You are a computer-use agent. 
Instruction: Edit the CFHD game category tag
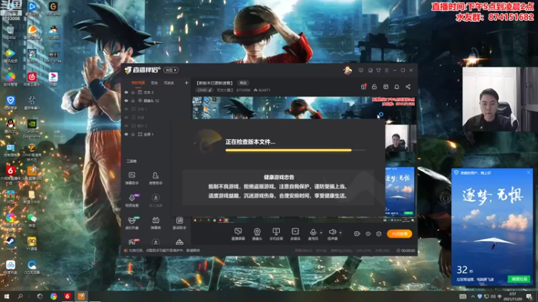tap(204, 90)
